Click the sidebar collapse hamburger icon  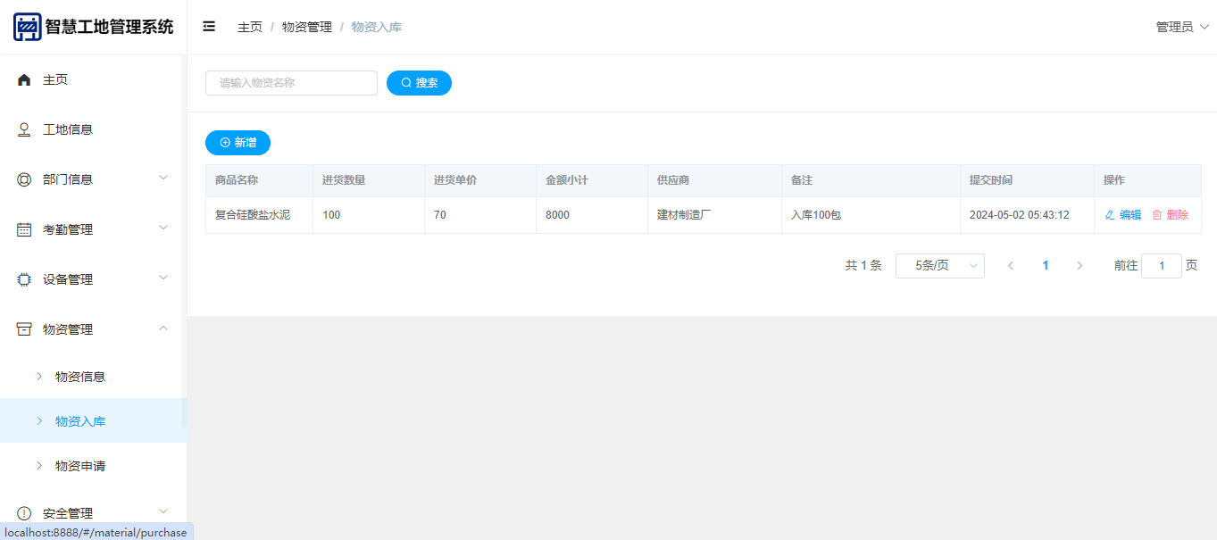[209, 27]
